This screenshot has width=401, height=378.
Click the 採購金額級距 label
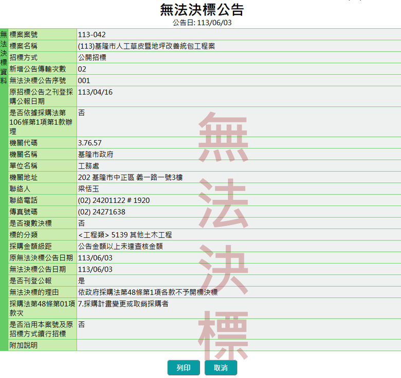point(31,246)
